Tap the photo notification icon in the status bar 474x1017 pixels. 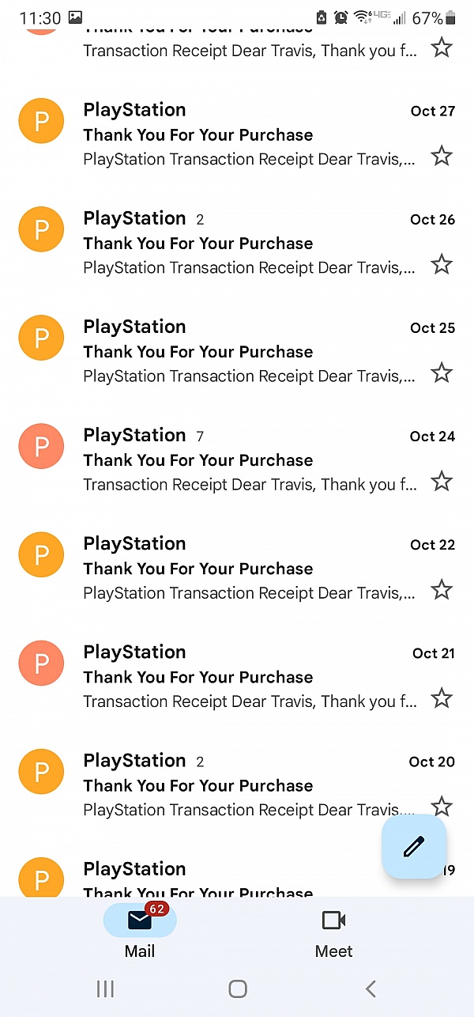point(73,16)
